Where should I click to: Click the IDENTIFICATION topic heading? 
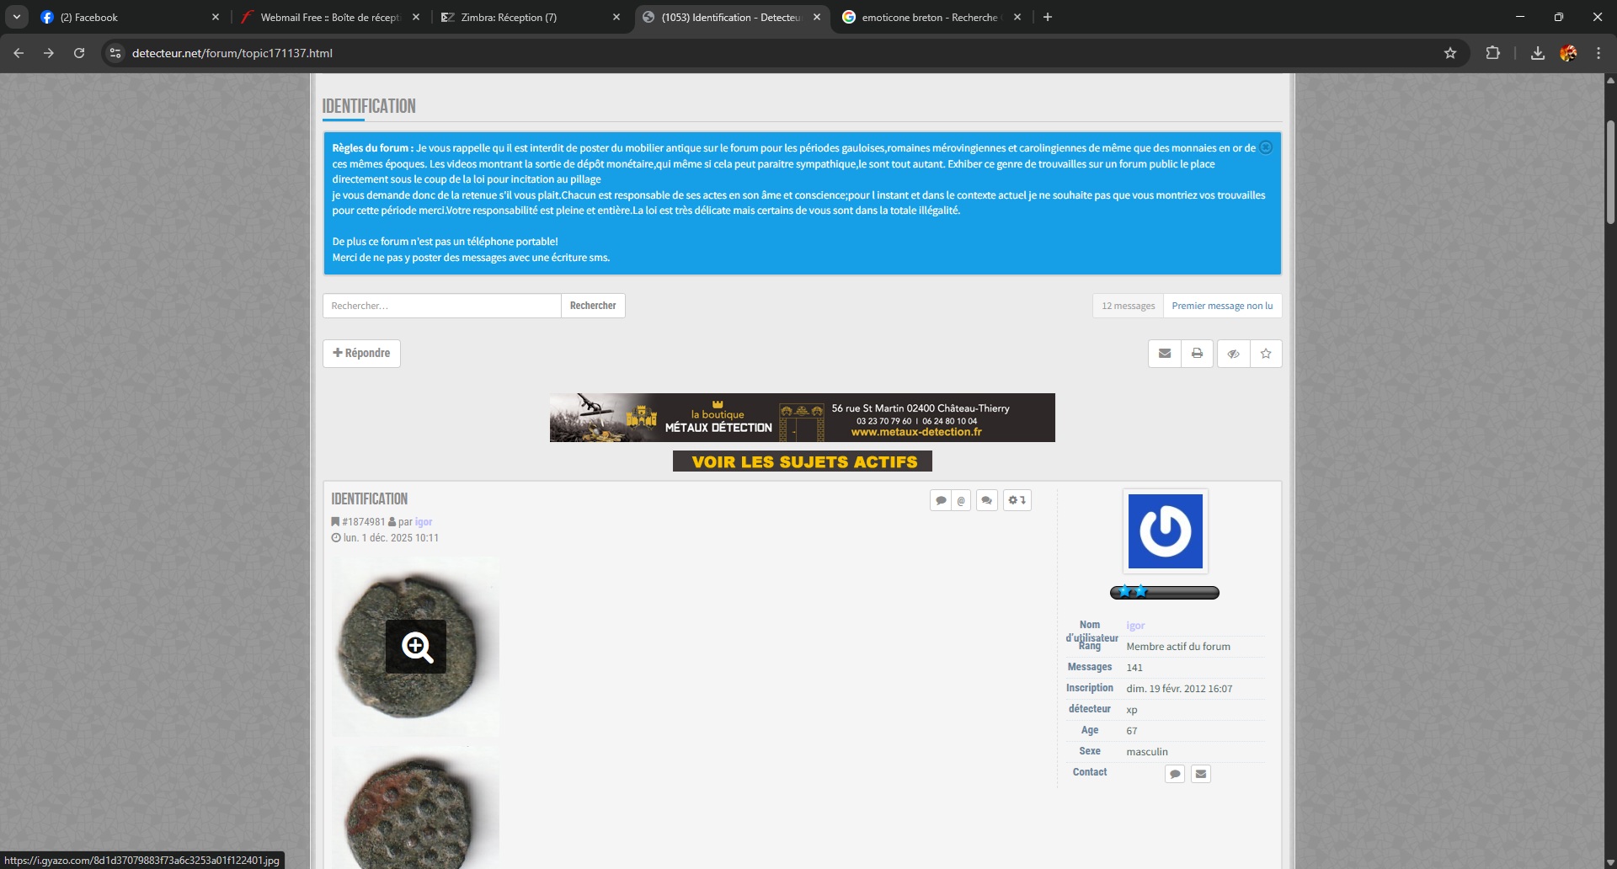369,106
